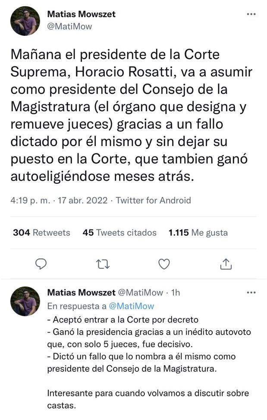267x420 pixels.
Task: Click the Matias Mowszet name in the reply
Action: [81, 293]
